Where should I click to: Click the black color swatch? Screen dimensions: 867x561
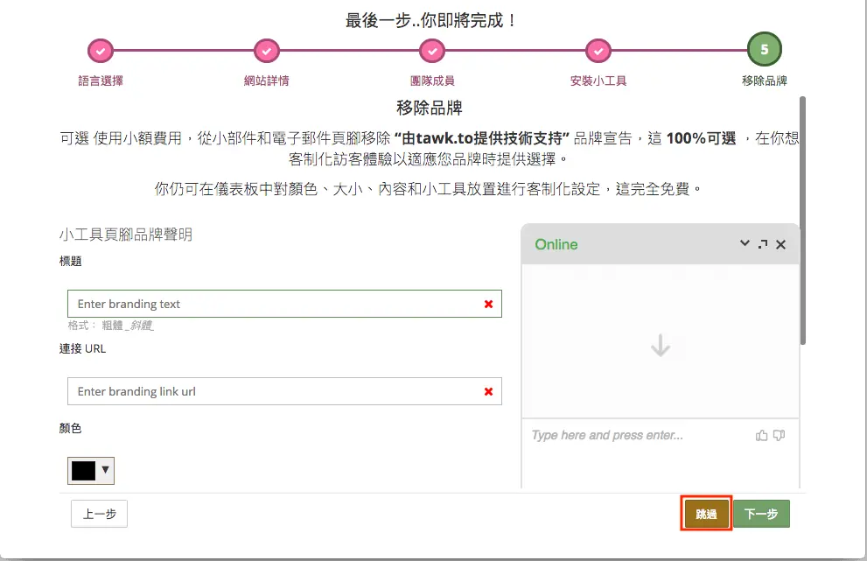tap(83, 471)
